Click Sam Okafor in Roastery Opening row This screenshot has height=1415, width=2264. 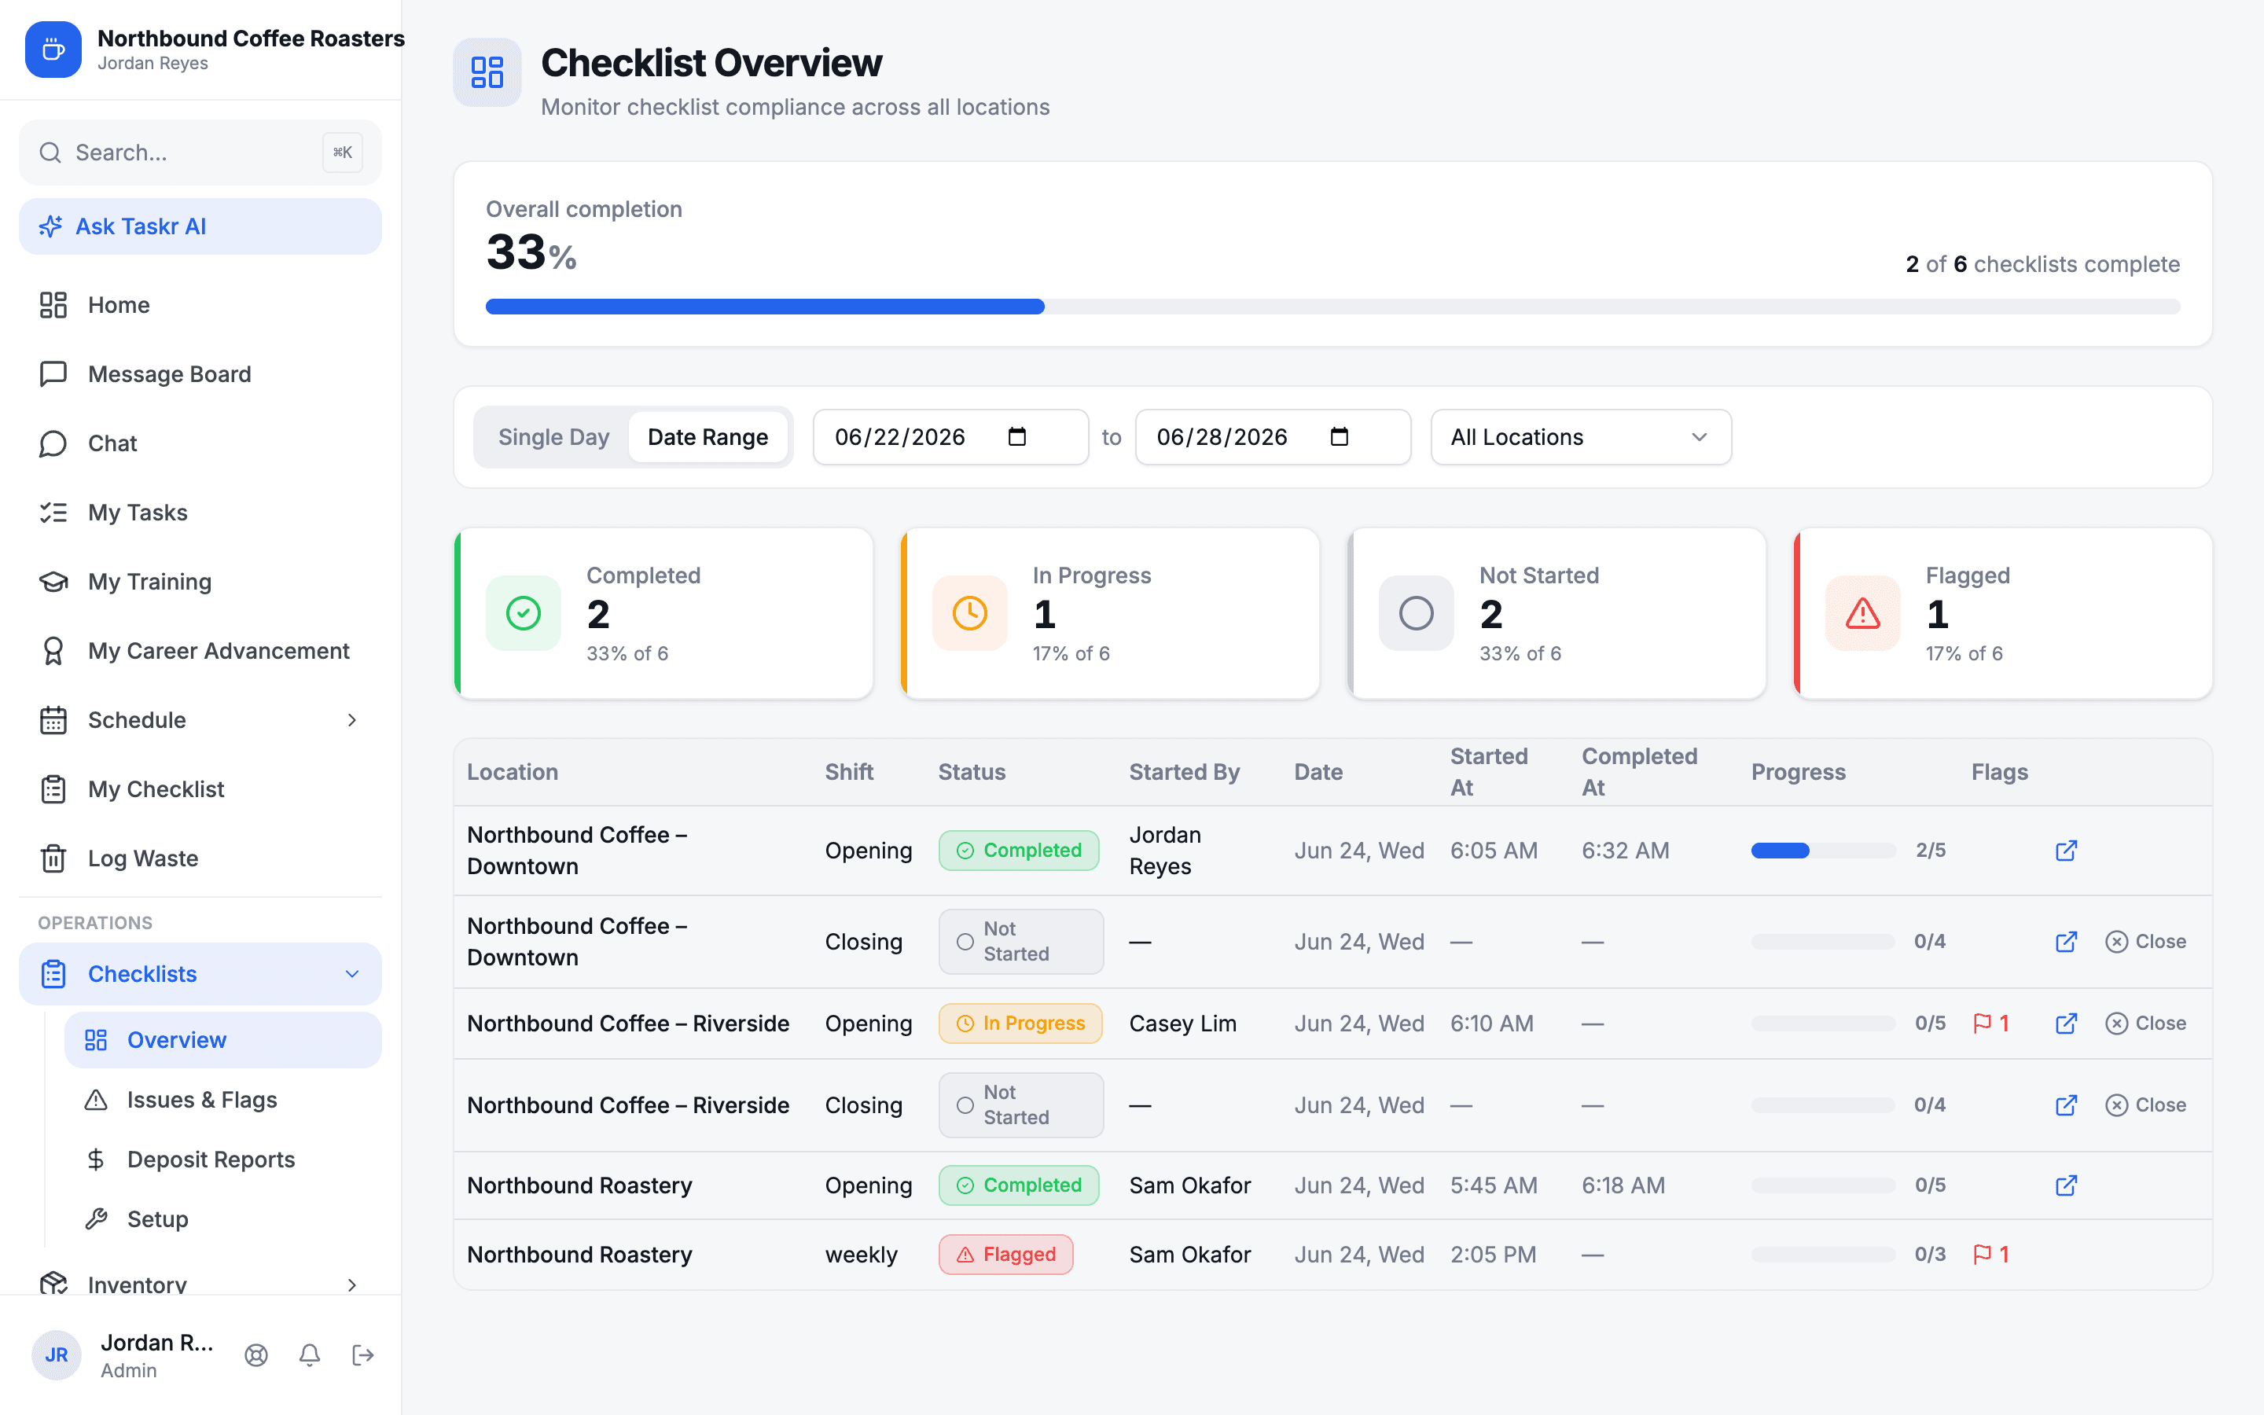click(1190, 1185)
